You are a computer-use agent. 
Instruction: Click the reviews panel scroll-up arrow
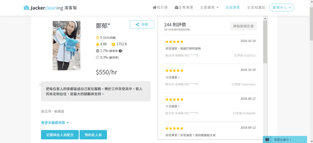[x=265, y=19]
